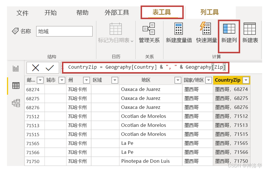Select the 表工具 ribbon tab

(x=162, y=12)
